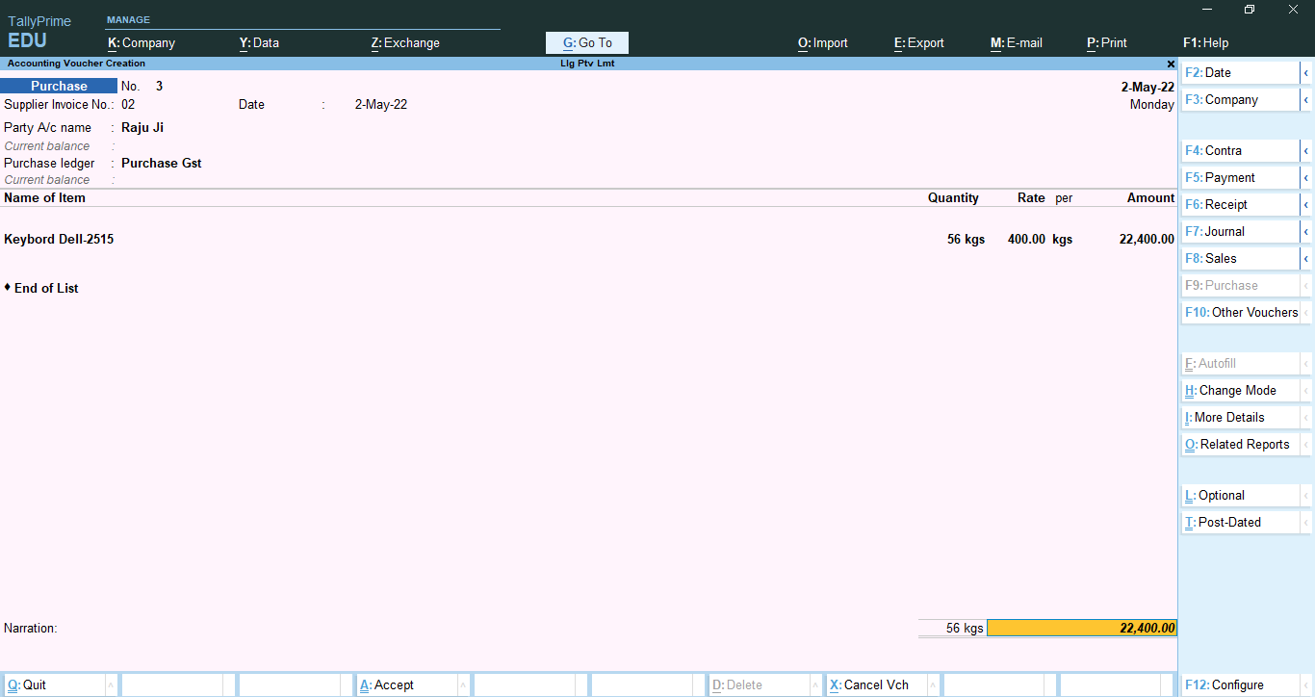Open F10: Other Vouchers
The height and width of the screenshot is (697, 1315).
coord(1240,312)
